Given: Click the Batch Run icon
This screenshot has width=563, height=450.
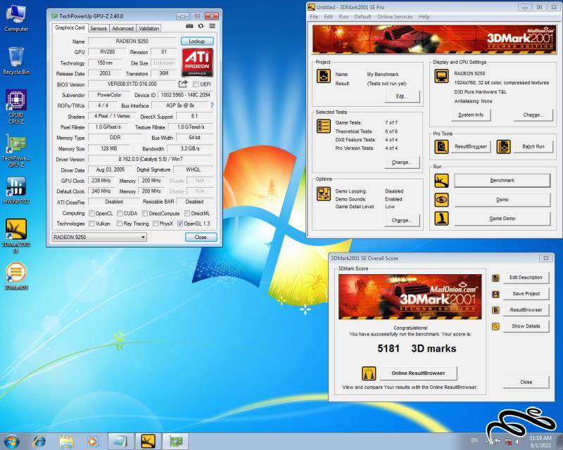Looking at the screenshot, I should click(x=503, y=146).
